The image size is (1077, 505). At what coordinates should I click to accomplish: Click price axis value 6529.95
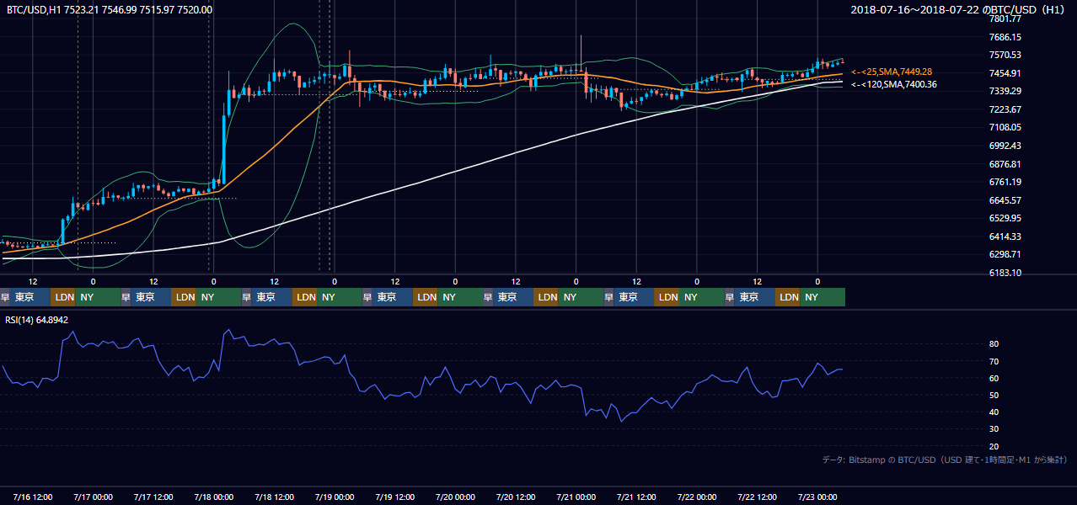click(1005, 218)
